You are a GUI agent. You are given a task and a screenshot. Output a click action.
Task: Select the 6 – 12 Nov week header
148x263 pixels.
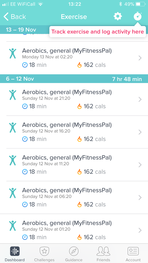click(x=74, y=79)
